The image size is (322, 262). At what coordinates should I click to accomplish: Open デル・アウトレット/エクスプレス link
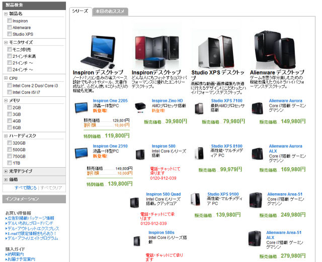click(33, 228)
